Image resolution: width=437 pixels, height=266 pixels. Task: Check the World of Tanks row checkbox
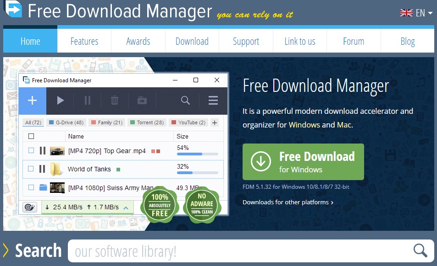click(31, 169)
